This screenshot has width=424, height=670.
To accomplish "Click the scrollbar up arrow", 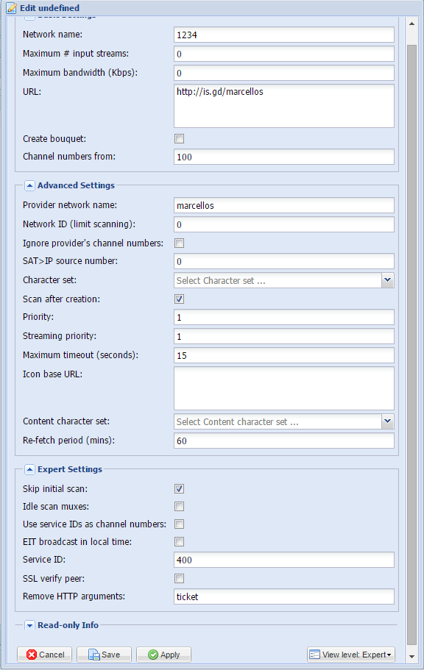I will (411, 24).
